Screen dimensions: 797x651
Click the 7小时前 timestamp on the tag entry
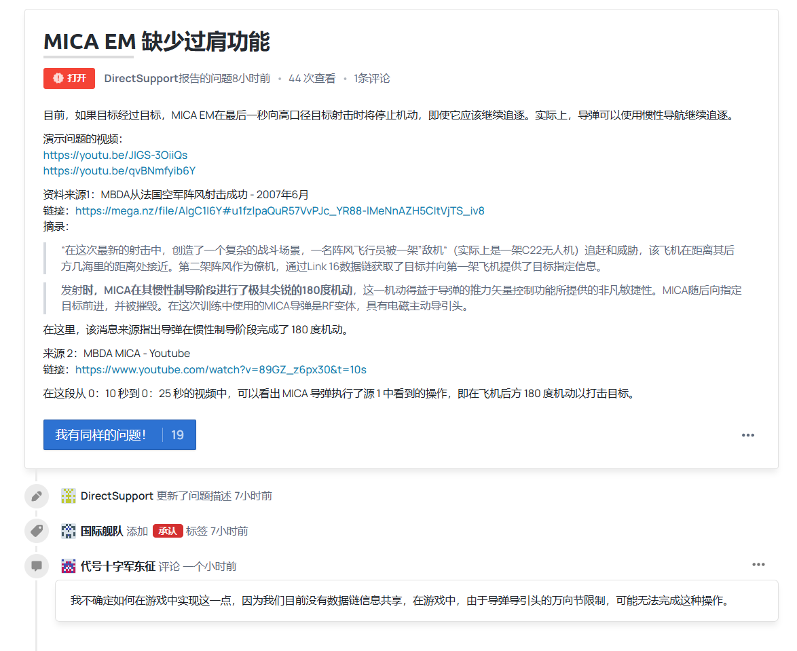[x=229, y=531]
